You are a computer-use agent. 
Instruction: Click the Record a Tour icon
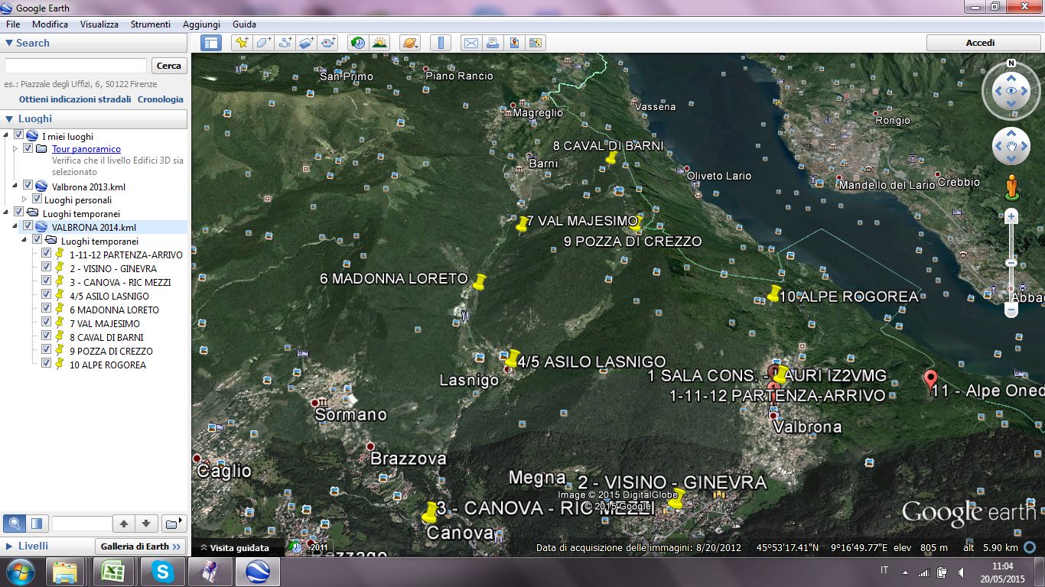click(329, 43)
